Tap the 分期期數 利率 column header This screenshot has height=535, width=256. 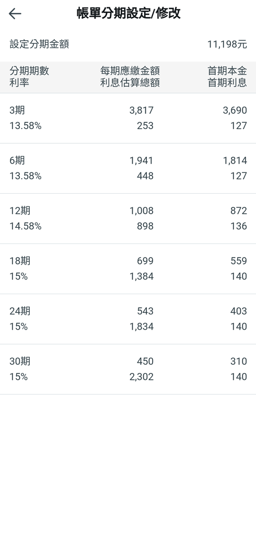[x=29, y=77]
